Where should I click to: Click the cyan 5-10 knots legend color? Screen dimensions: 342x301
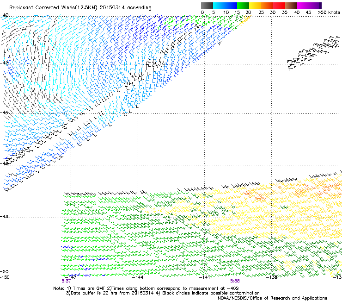click(x=219, y=6)
